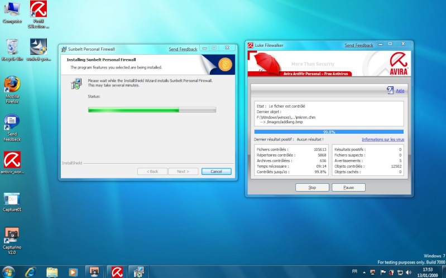Click the Temps nécessaire value 09:14
Screen dimensions: 446x278
pyautogui.click(x=321, y=167)
